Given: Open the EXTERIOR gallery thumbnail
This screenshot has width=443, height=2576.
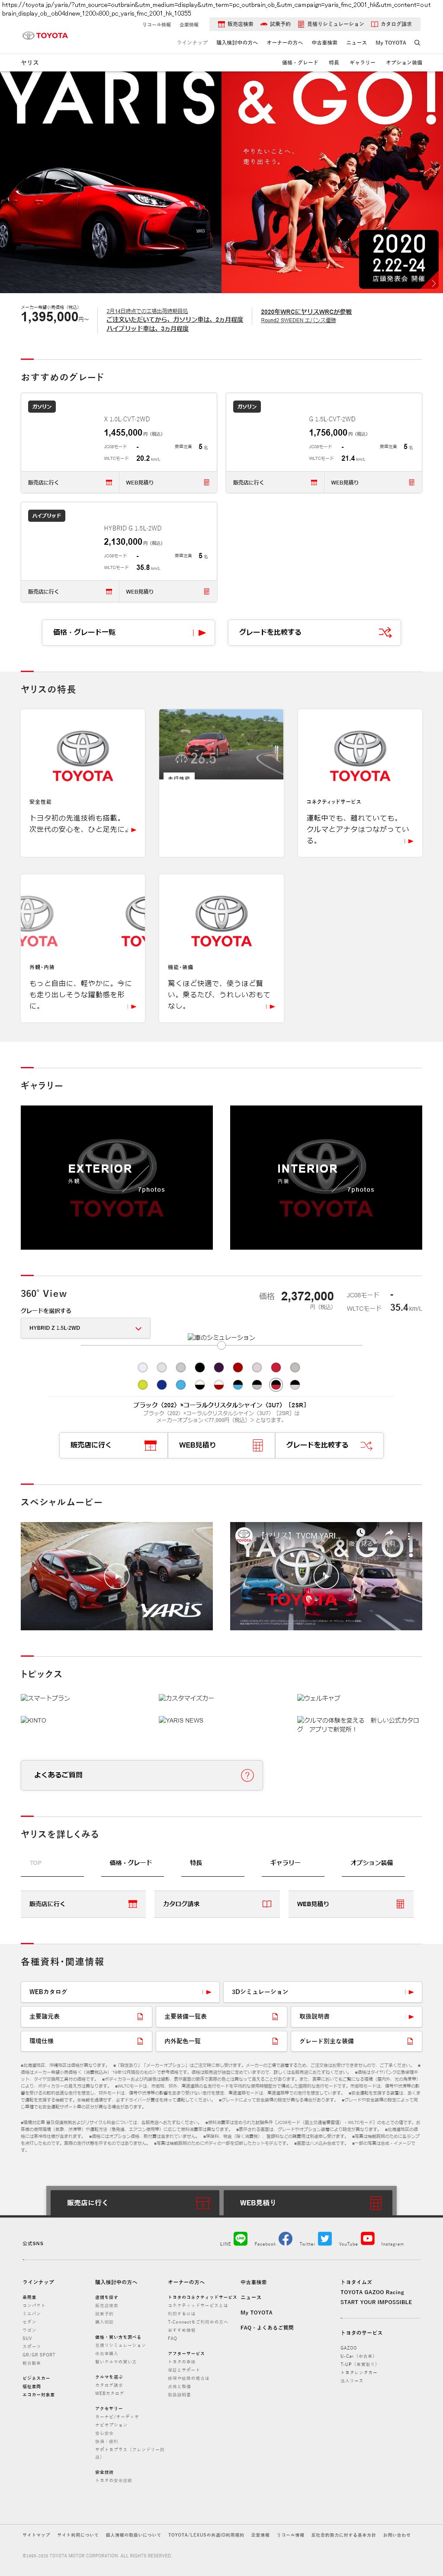Looking at the screenshot, I should pyautogui.click(x=117, y=1177).
